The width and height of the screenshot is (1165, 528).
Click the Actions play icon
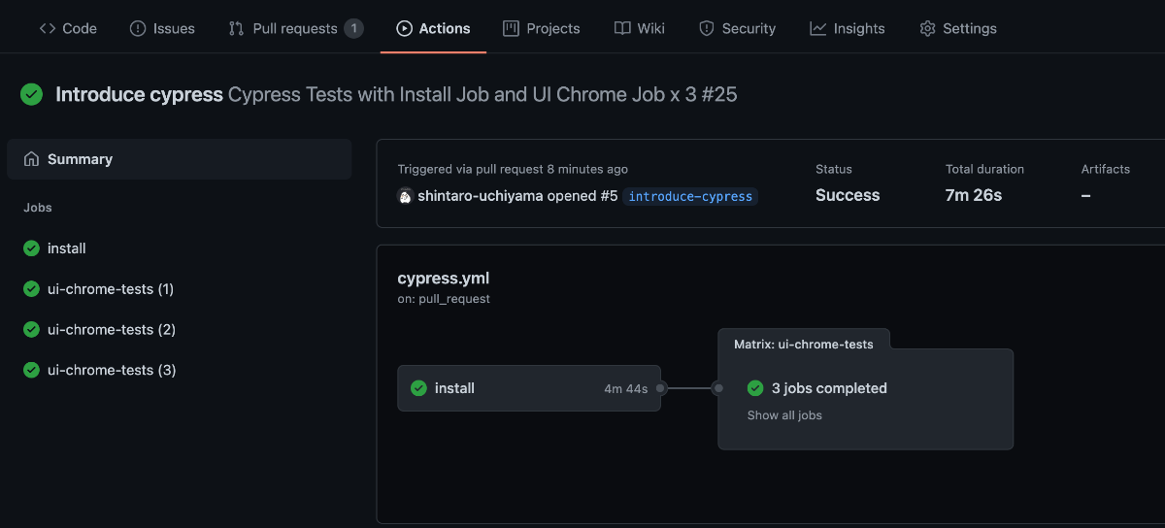click(x=405, y=28)
